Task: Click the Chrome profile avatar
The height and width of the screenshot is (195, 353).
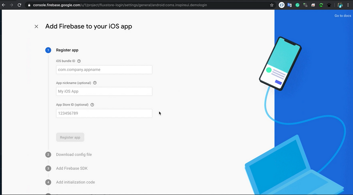Action: tap(340, 5)
